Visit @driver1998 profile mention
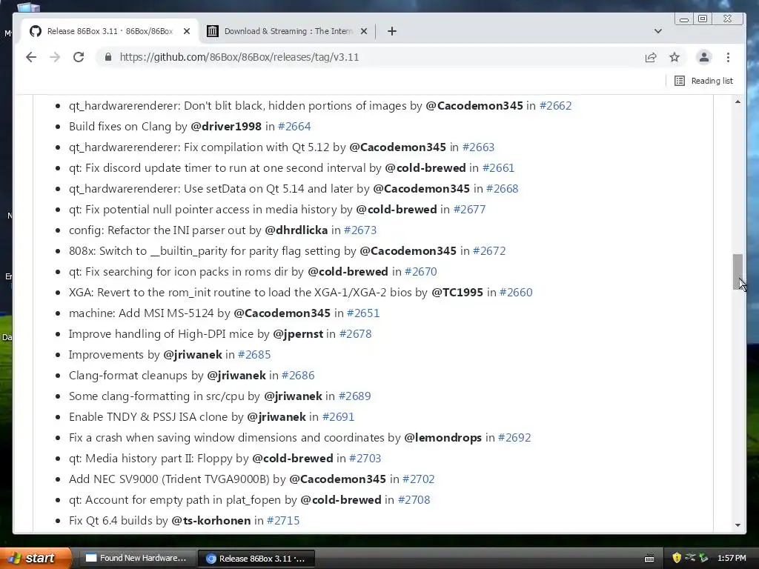 (x=226, y=126)
